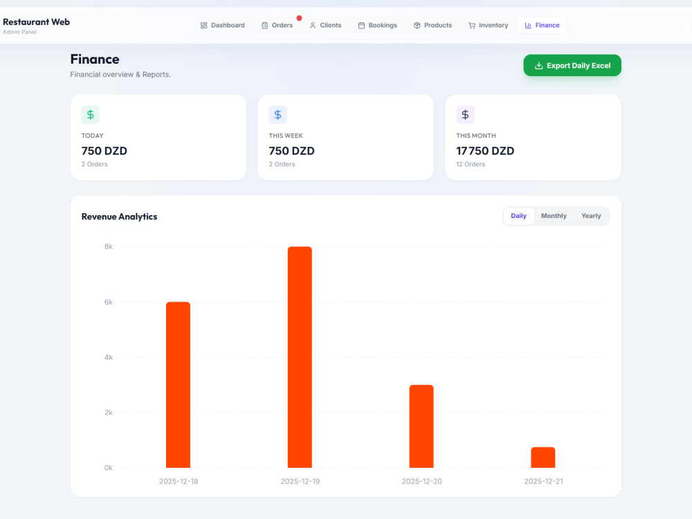Click the 2025-12-21 revenue bar
The width and height of the screenshot is (692, 519).
(543, 457)
